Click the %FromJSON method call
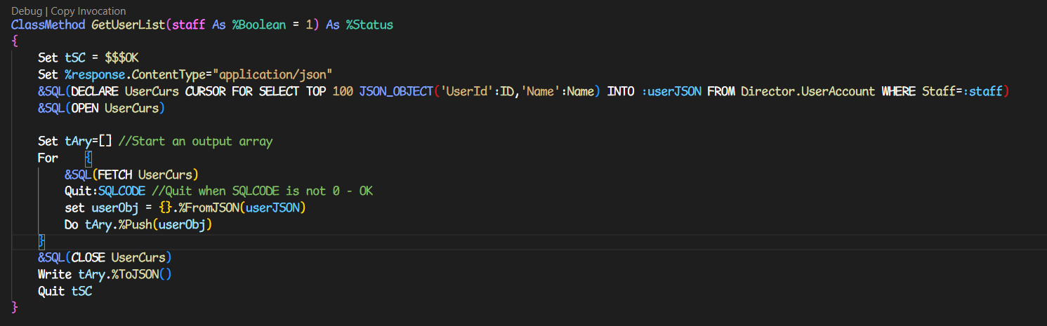The height and width of the screenshot is (326, 1047). pos(211,208)
